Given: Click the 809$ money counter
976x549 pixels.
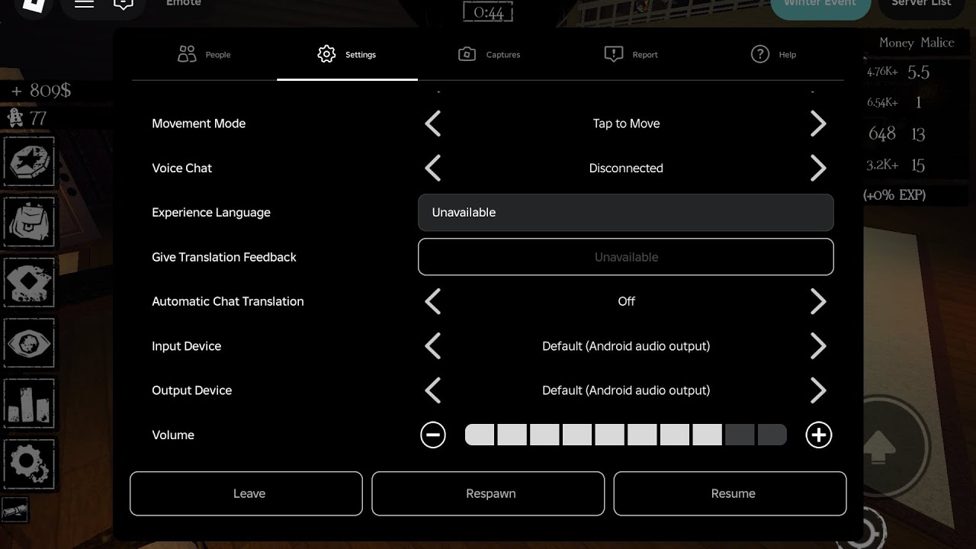Looking at the screenshot, I should click(41, 91).
